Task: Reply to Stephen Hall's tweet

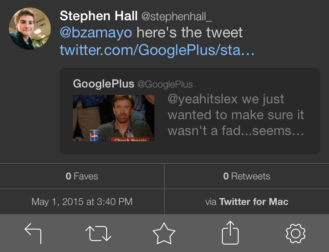Action: tap(33, 233)
